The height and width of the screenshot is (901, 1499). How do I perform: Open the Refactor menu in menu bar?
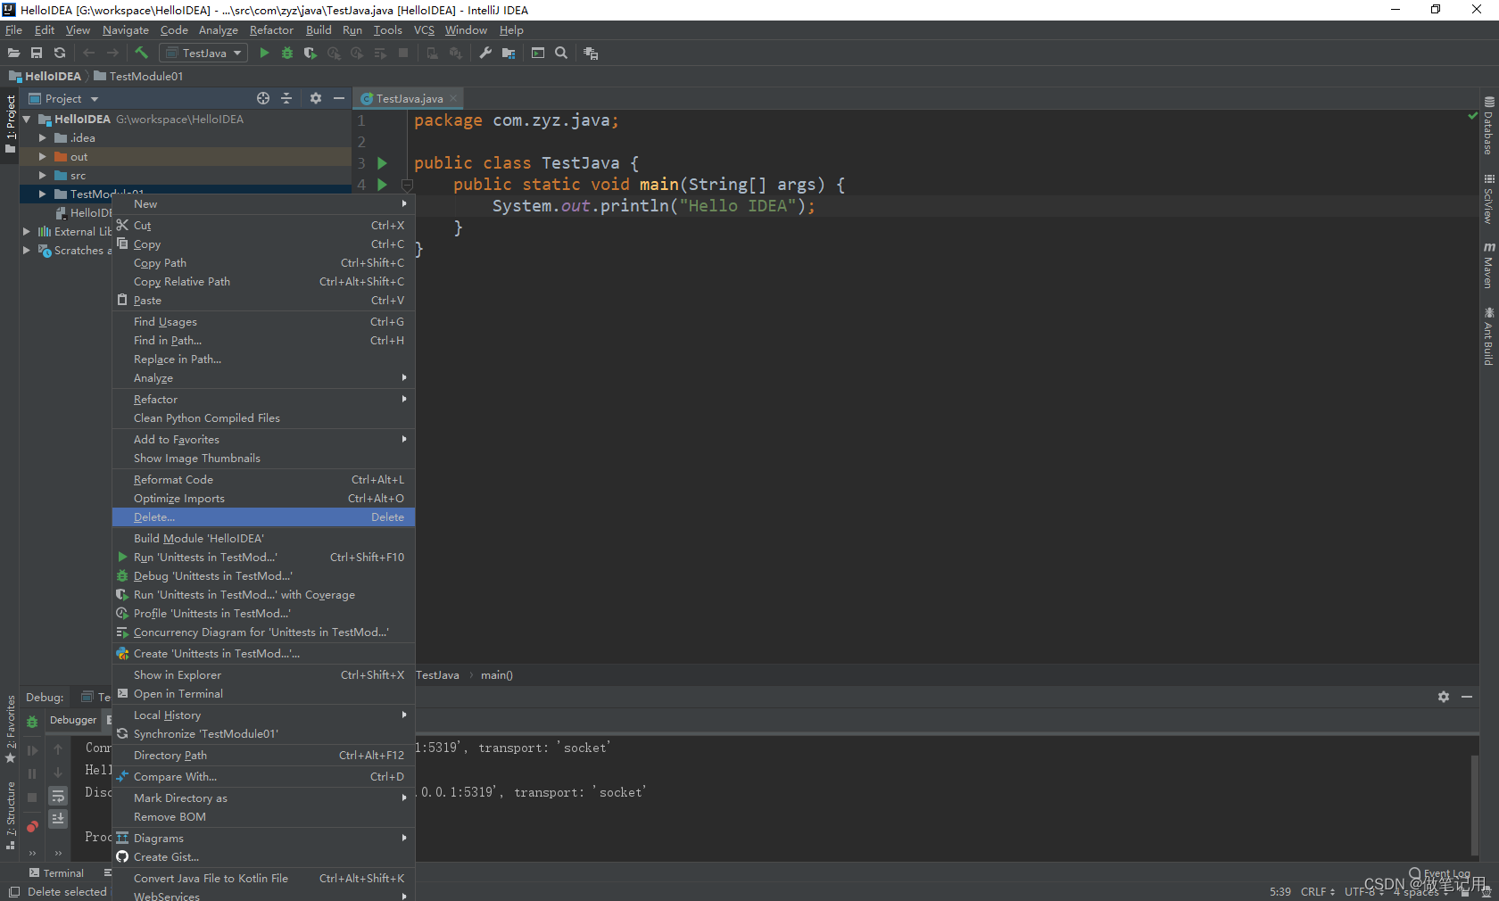[x=271, y=30]
